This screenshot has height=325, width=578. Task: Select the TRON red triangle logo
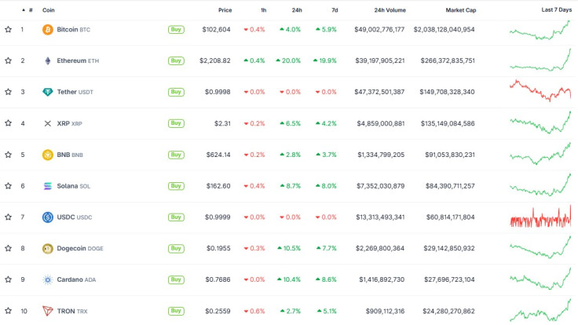(48, 311)
